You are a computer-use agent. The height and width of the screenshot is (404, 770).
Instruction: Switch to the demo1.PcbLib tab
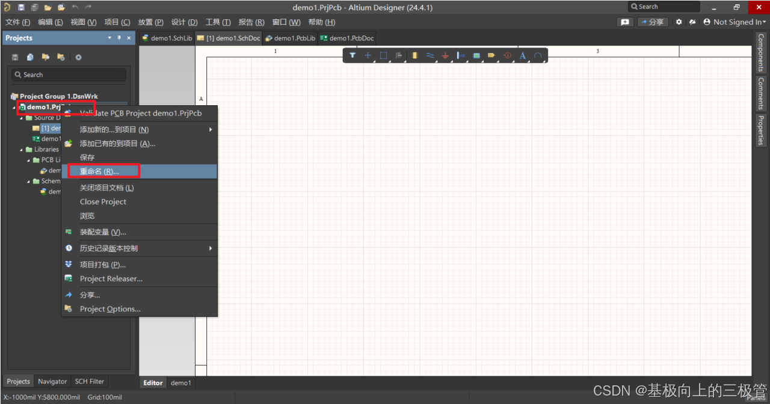coord(291,38)
